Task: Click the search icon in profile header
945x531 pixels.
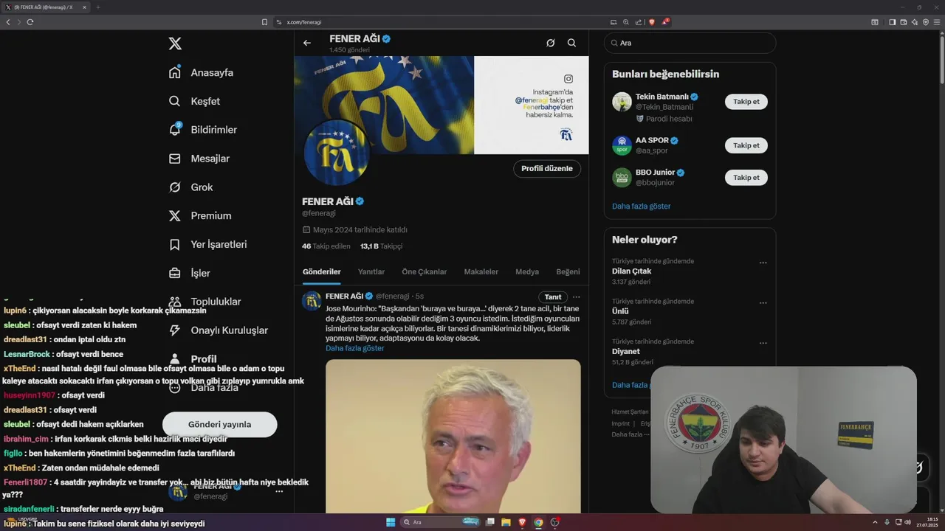Action: [x=571, y=43]
